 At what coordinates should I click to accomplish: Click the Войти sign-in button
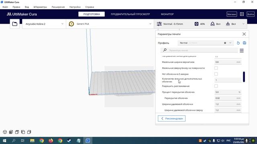click(251, 14)
